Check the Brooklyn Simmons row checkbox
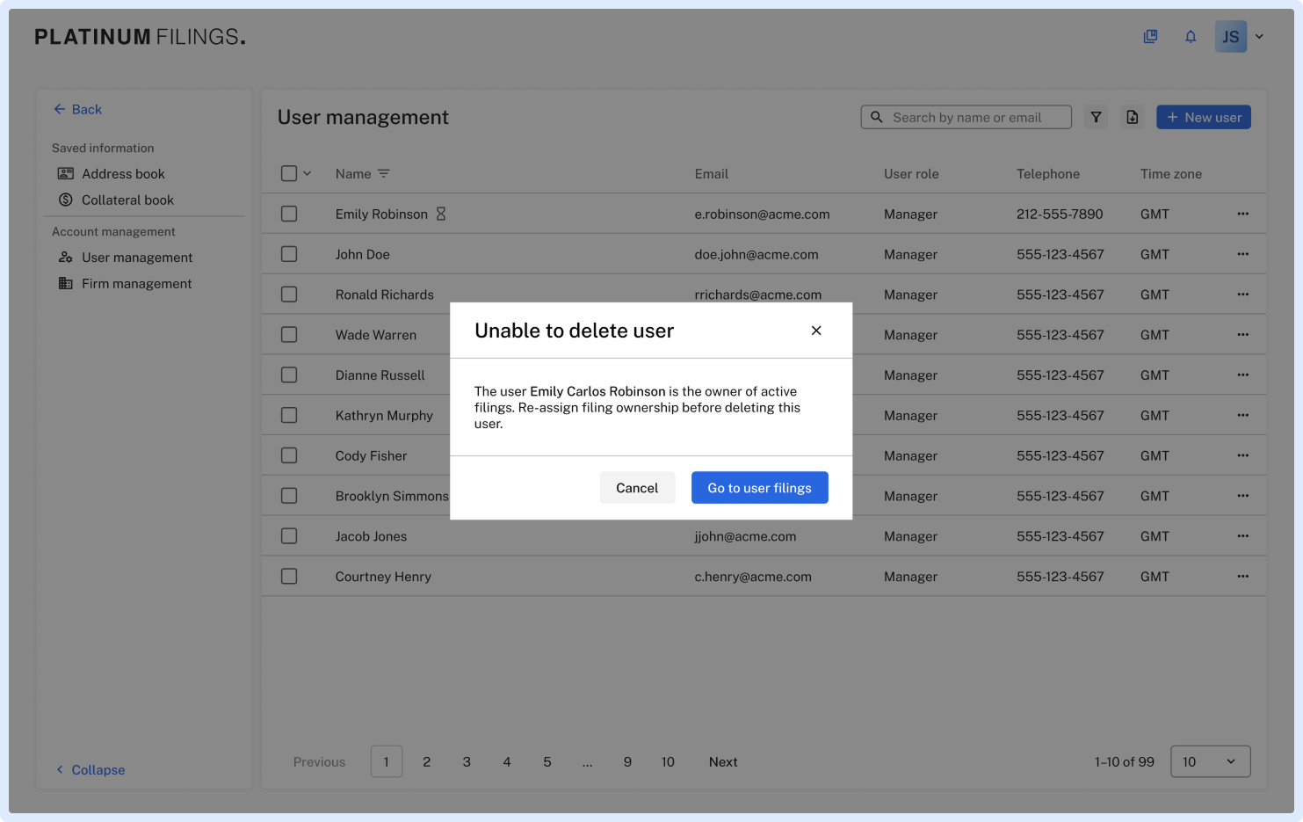Viewport: 1303px width, 822px height. pos(289,496)
